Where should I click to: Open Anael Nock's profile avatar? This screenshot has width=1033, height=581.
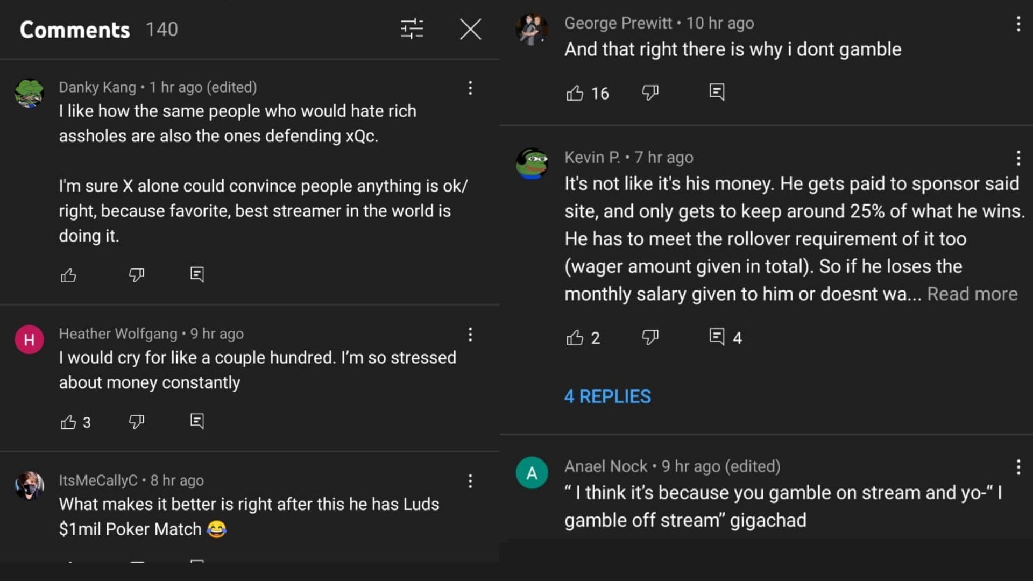pos(532,473)
